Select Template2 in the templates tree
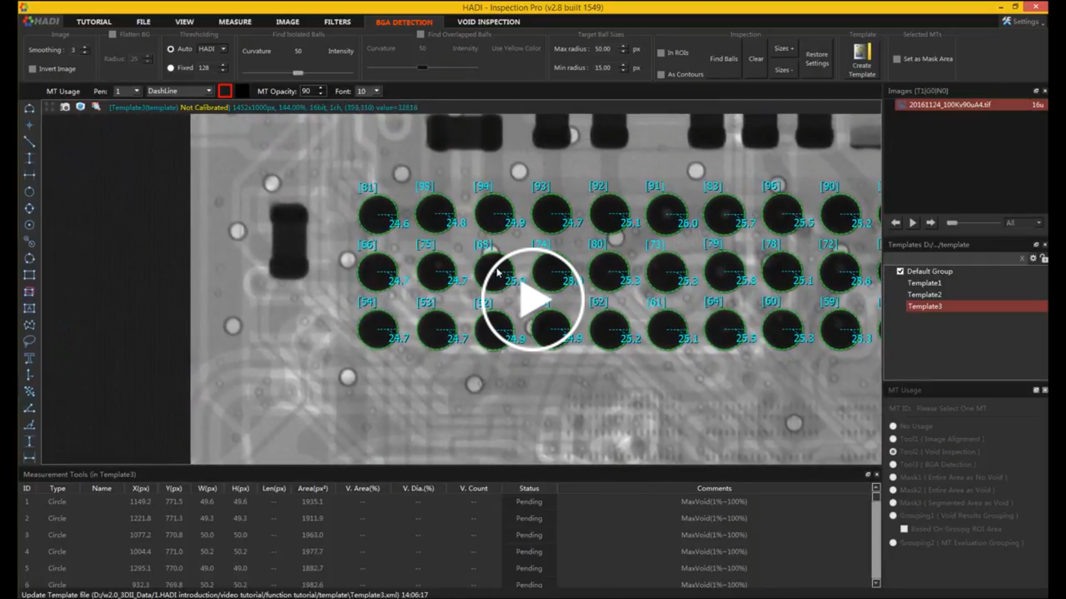 coord(924,295)
